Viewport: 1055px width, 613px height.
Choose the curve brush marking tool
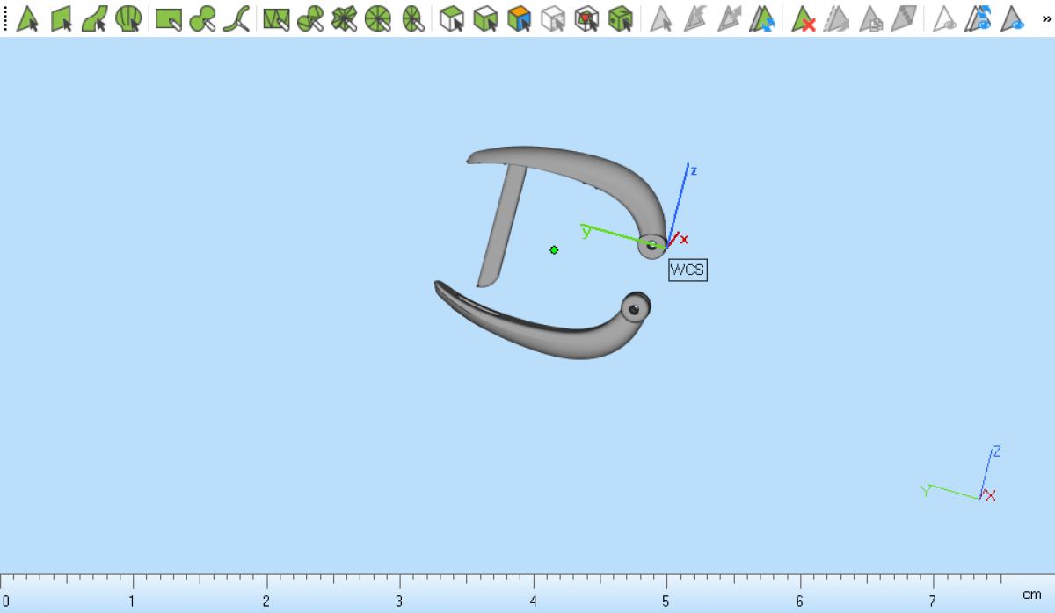(x=236, y=18)
